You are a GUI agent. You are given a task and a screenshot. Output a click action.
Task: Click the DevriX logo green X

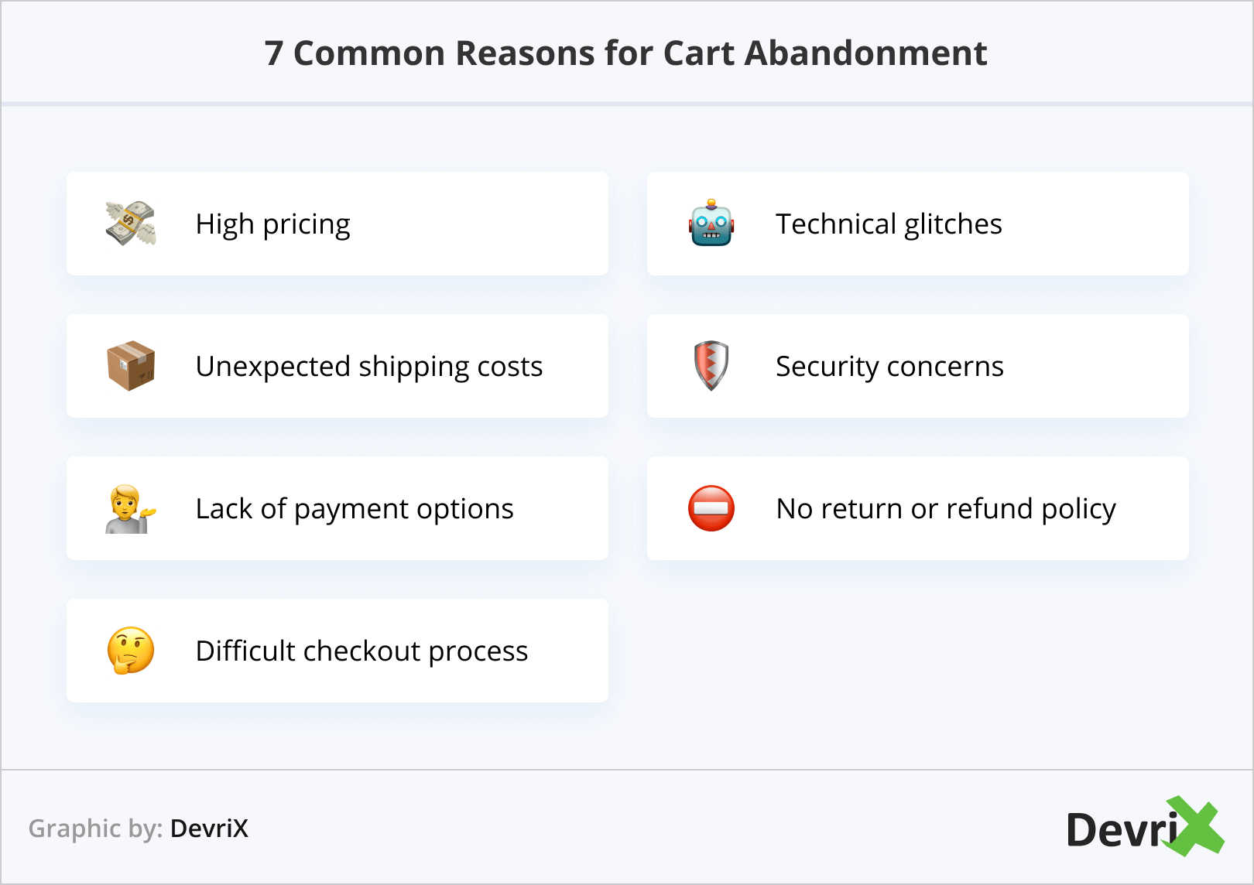pos(1196,826)
